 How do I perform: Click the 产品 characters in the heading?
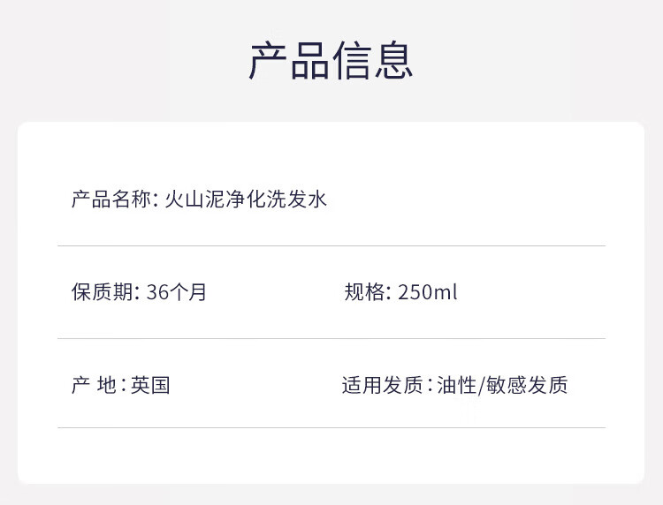(289, 61)
